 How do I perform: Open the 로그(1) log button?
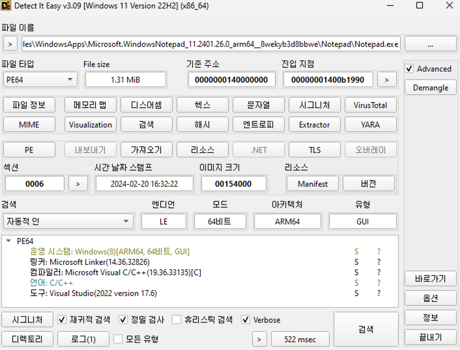pos(83,339)
